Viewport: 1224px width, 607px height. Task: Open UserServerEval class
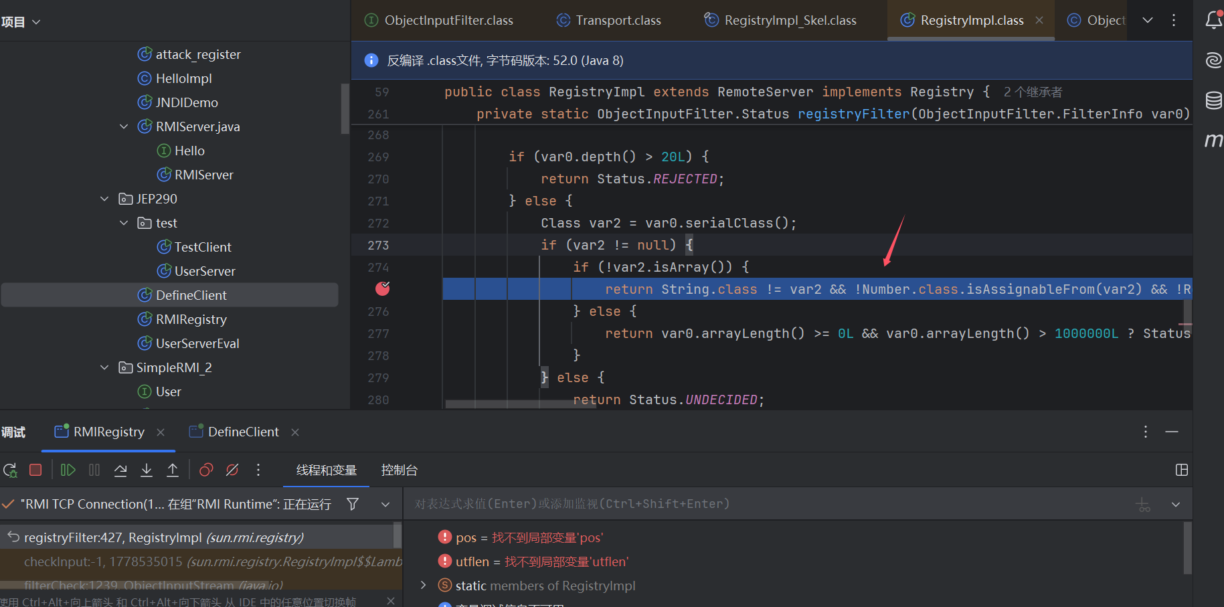pyautogui.click(x=197, y=343)
